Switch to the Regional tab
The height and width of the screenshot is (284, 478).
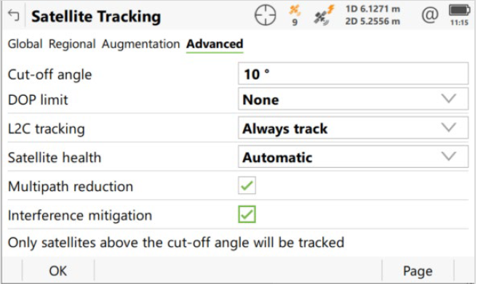(72, 44)
